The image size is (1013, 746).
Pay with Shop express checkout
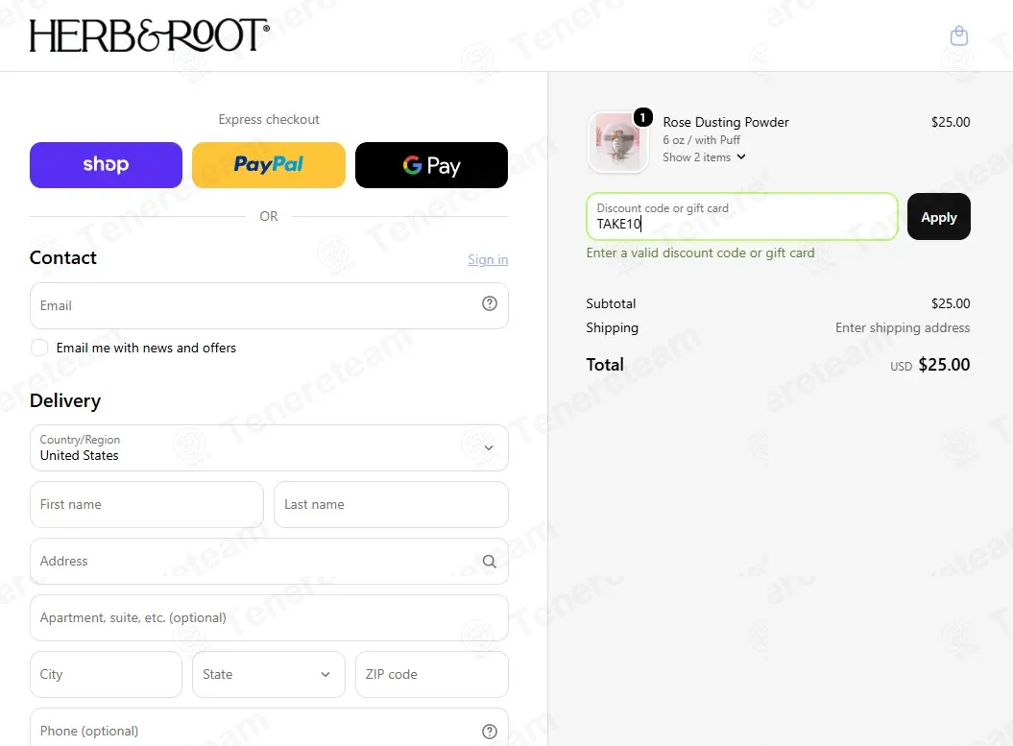click(106, 165)
